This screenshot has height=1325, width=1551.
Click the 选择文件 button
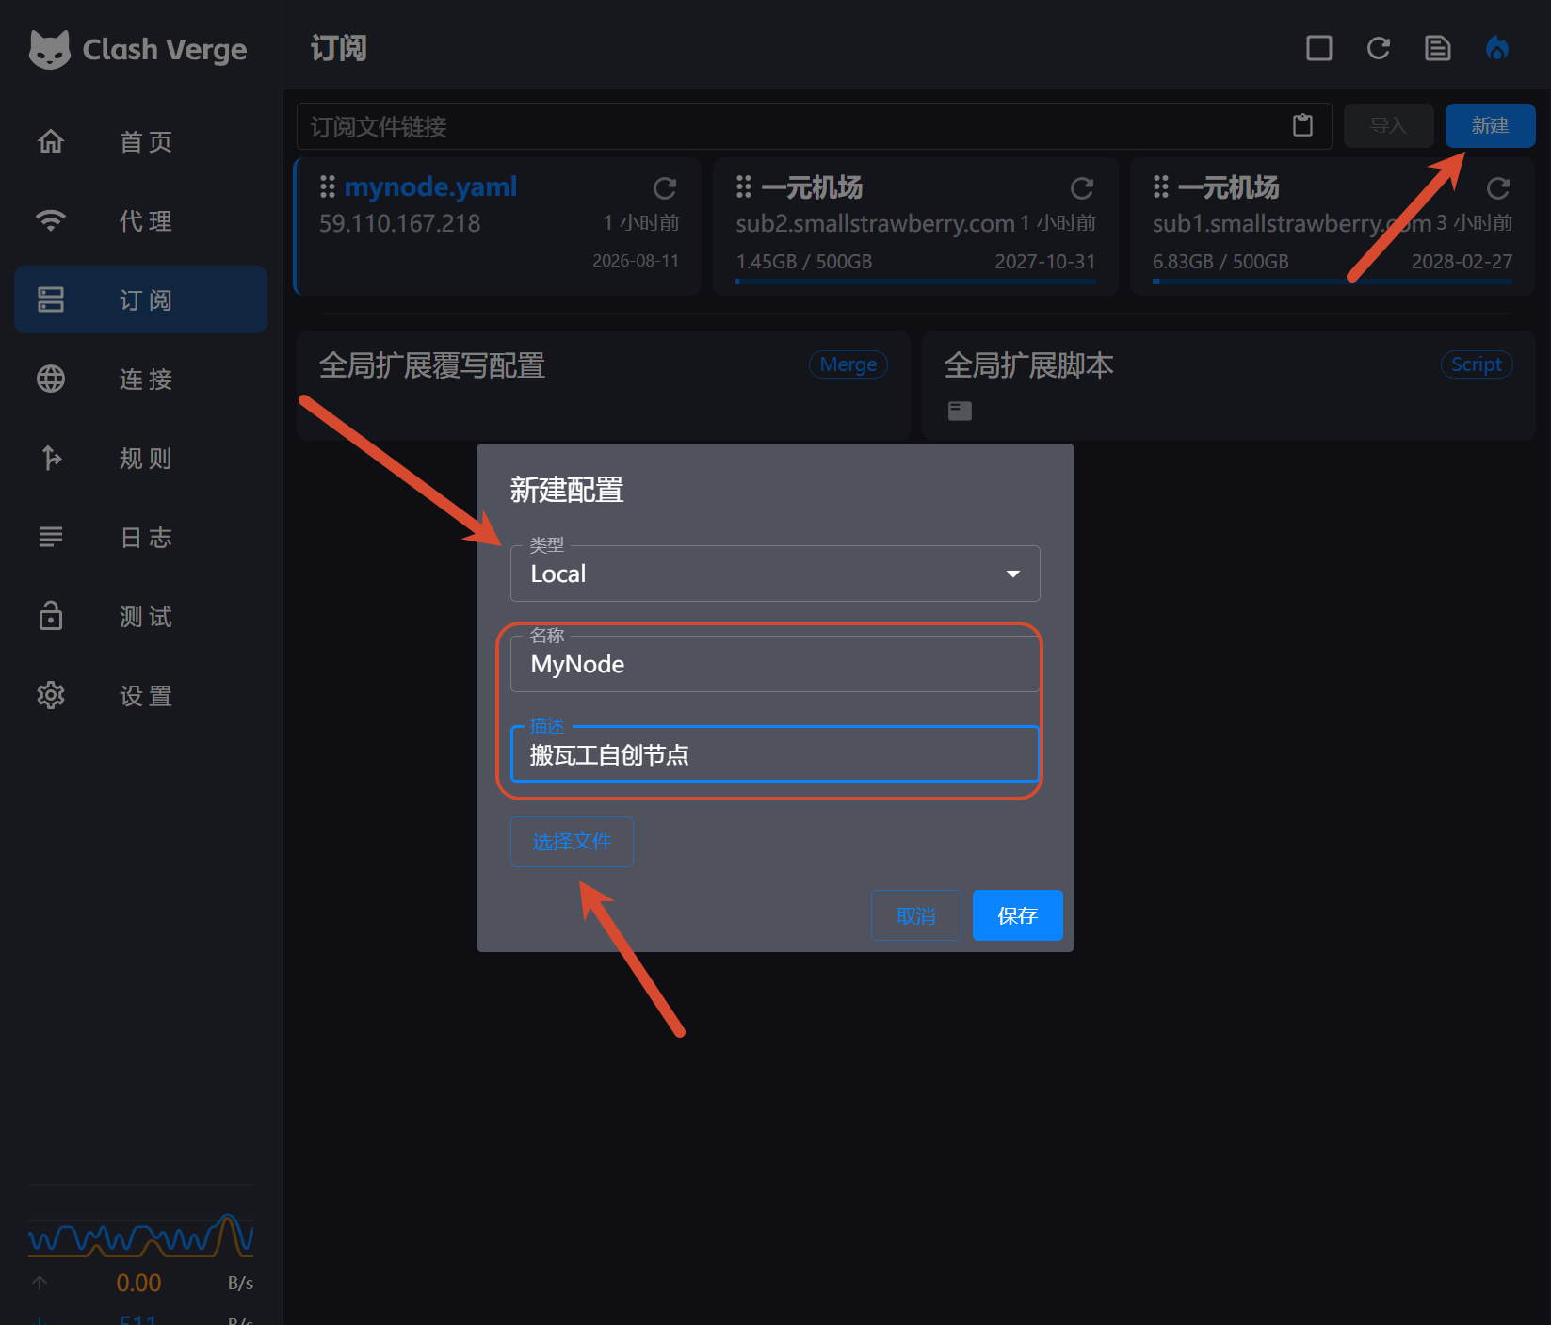click(x=572, y=841)
